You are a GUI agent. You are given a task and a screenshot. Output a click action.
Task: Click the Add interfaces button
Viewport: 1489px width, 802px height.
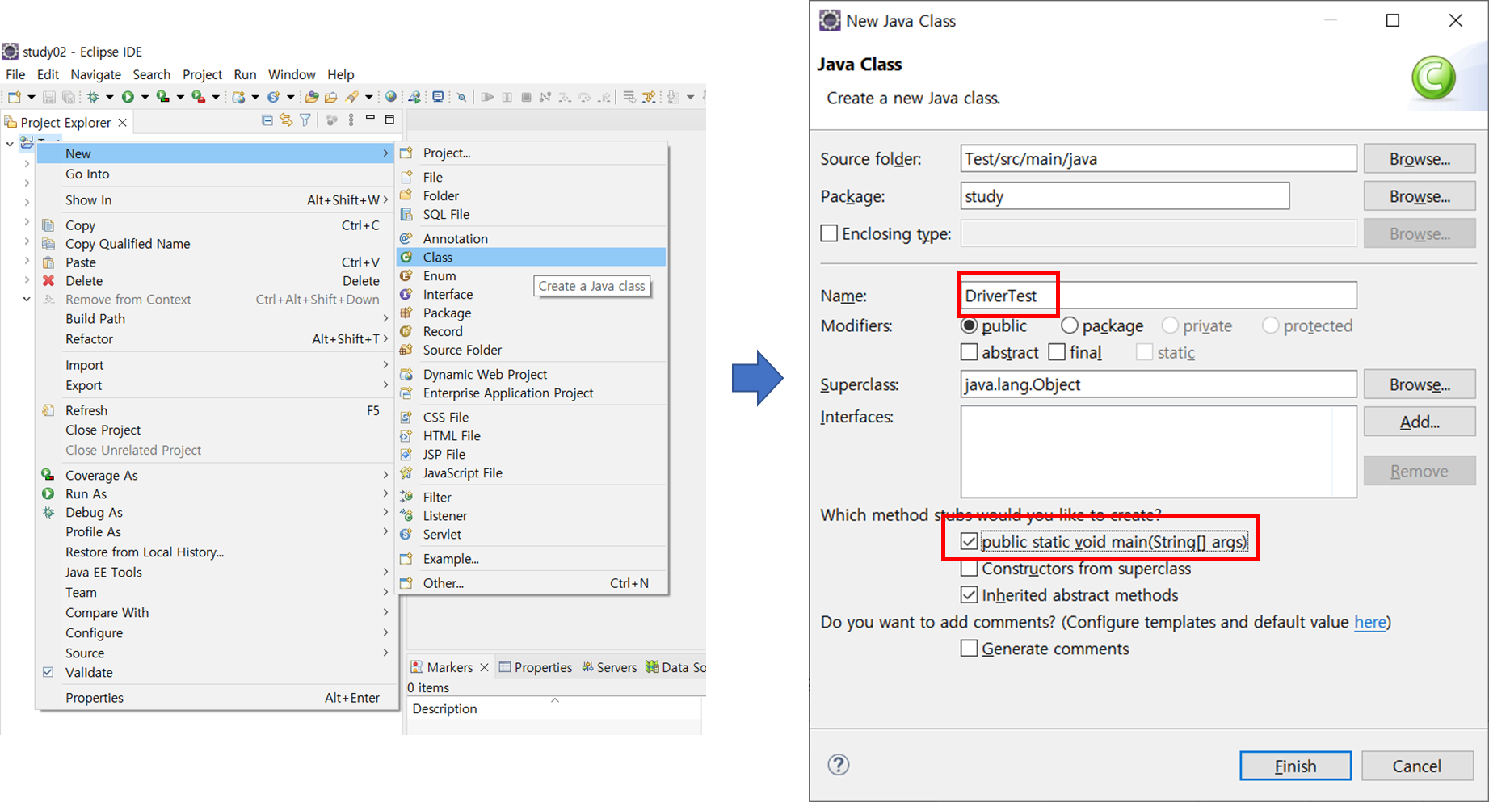point(1420,422)
